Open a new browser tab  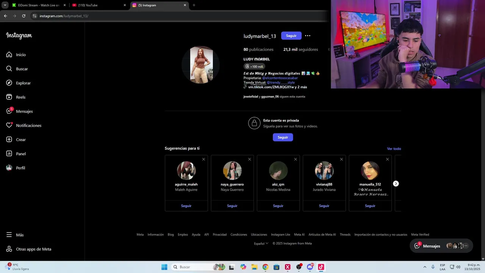tap(194, 5)
